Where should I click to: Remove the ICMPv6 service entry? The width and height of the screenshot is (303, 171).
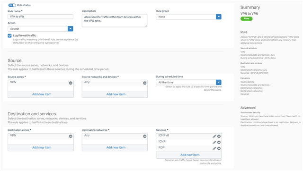(219, 137)
